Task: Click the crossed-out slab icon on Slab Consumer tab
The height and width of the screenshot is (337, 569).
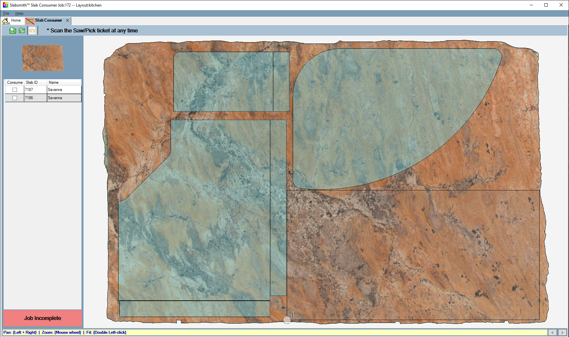Action: (30, 21)
